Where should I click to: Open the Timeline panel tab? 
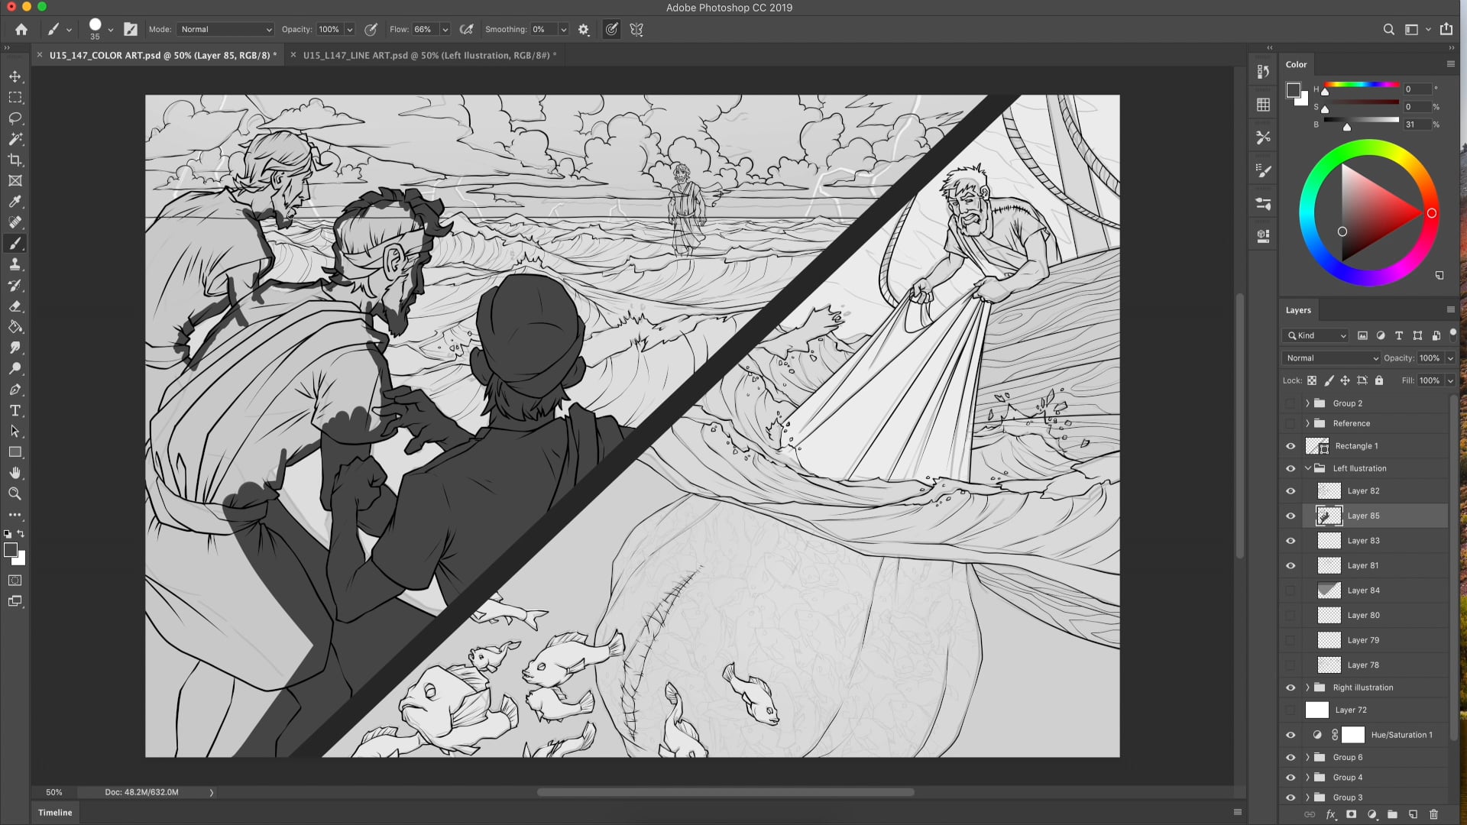pyautogui.click(x=55, y=813)
